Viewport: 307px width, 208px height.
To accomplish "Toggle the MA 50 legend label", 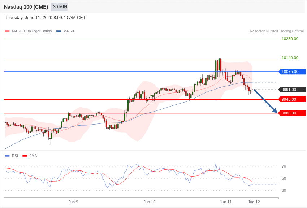I will 69,31.
